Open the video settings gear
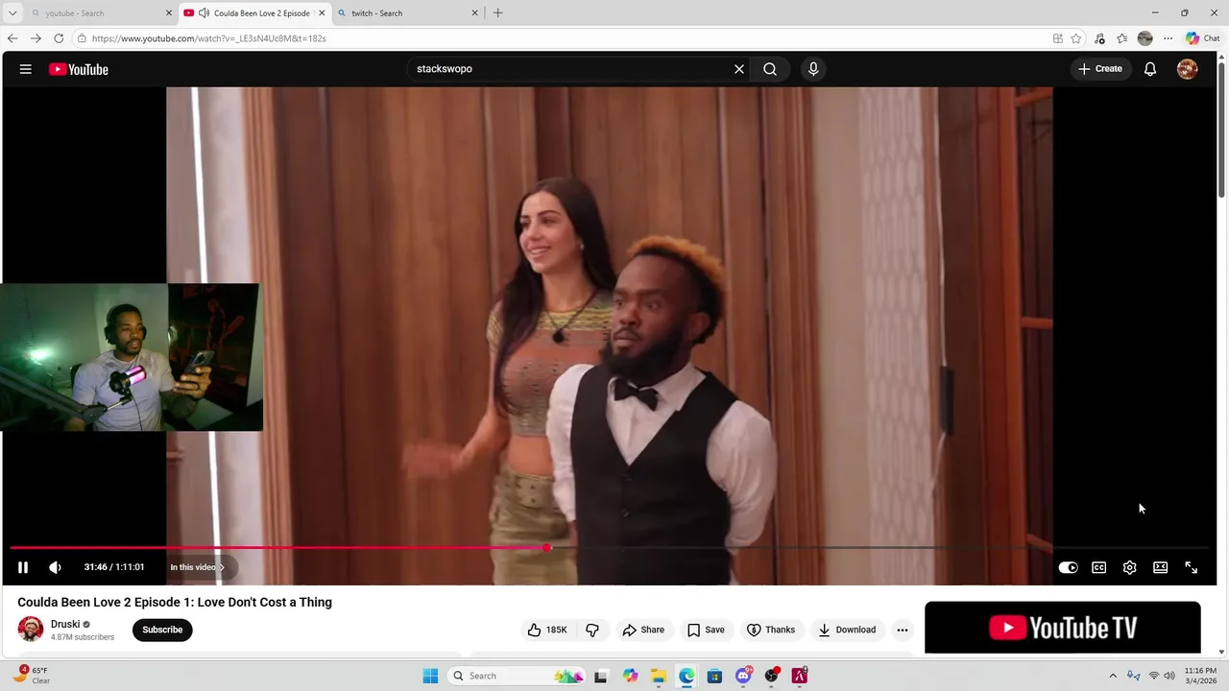 click(1130, 567)
